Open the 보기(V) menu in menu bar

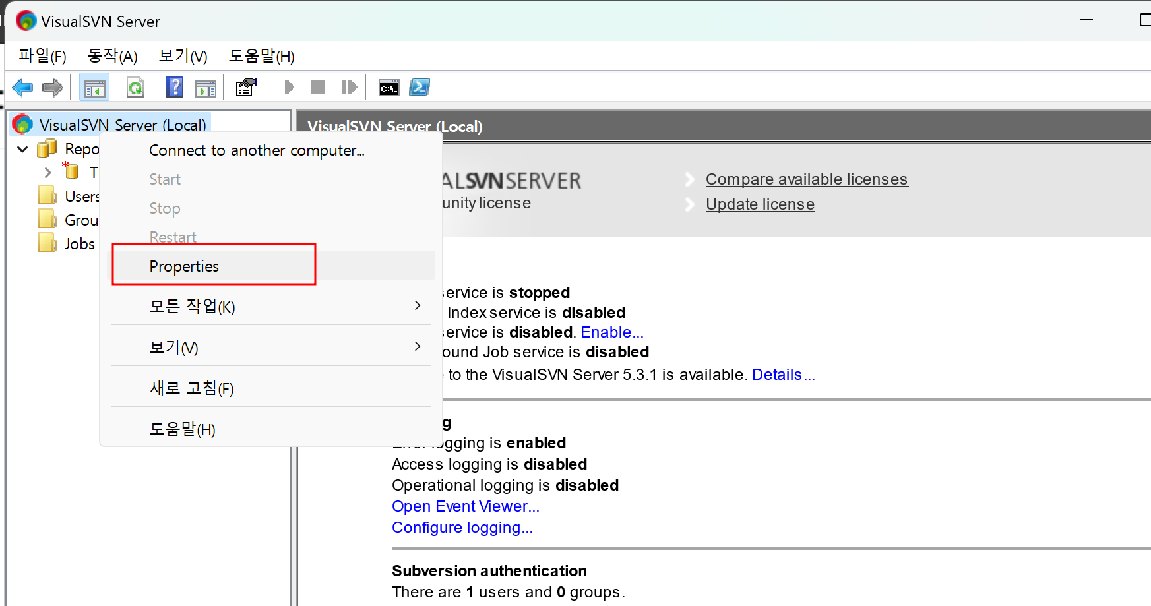183,56
